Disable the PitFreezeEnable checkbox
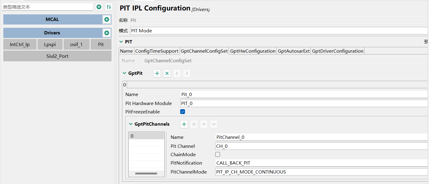This screenshot has height=184, width=429. click(x=183, y=111)
